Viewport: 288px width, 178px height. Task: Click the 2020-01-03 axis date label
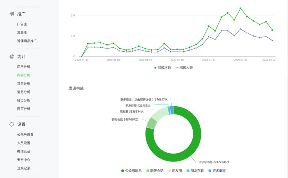82,60
